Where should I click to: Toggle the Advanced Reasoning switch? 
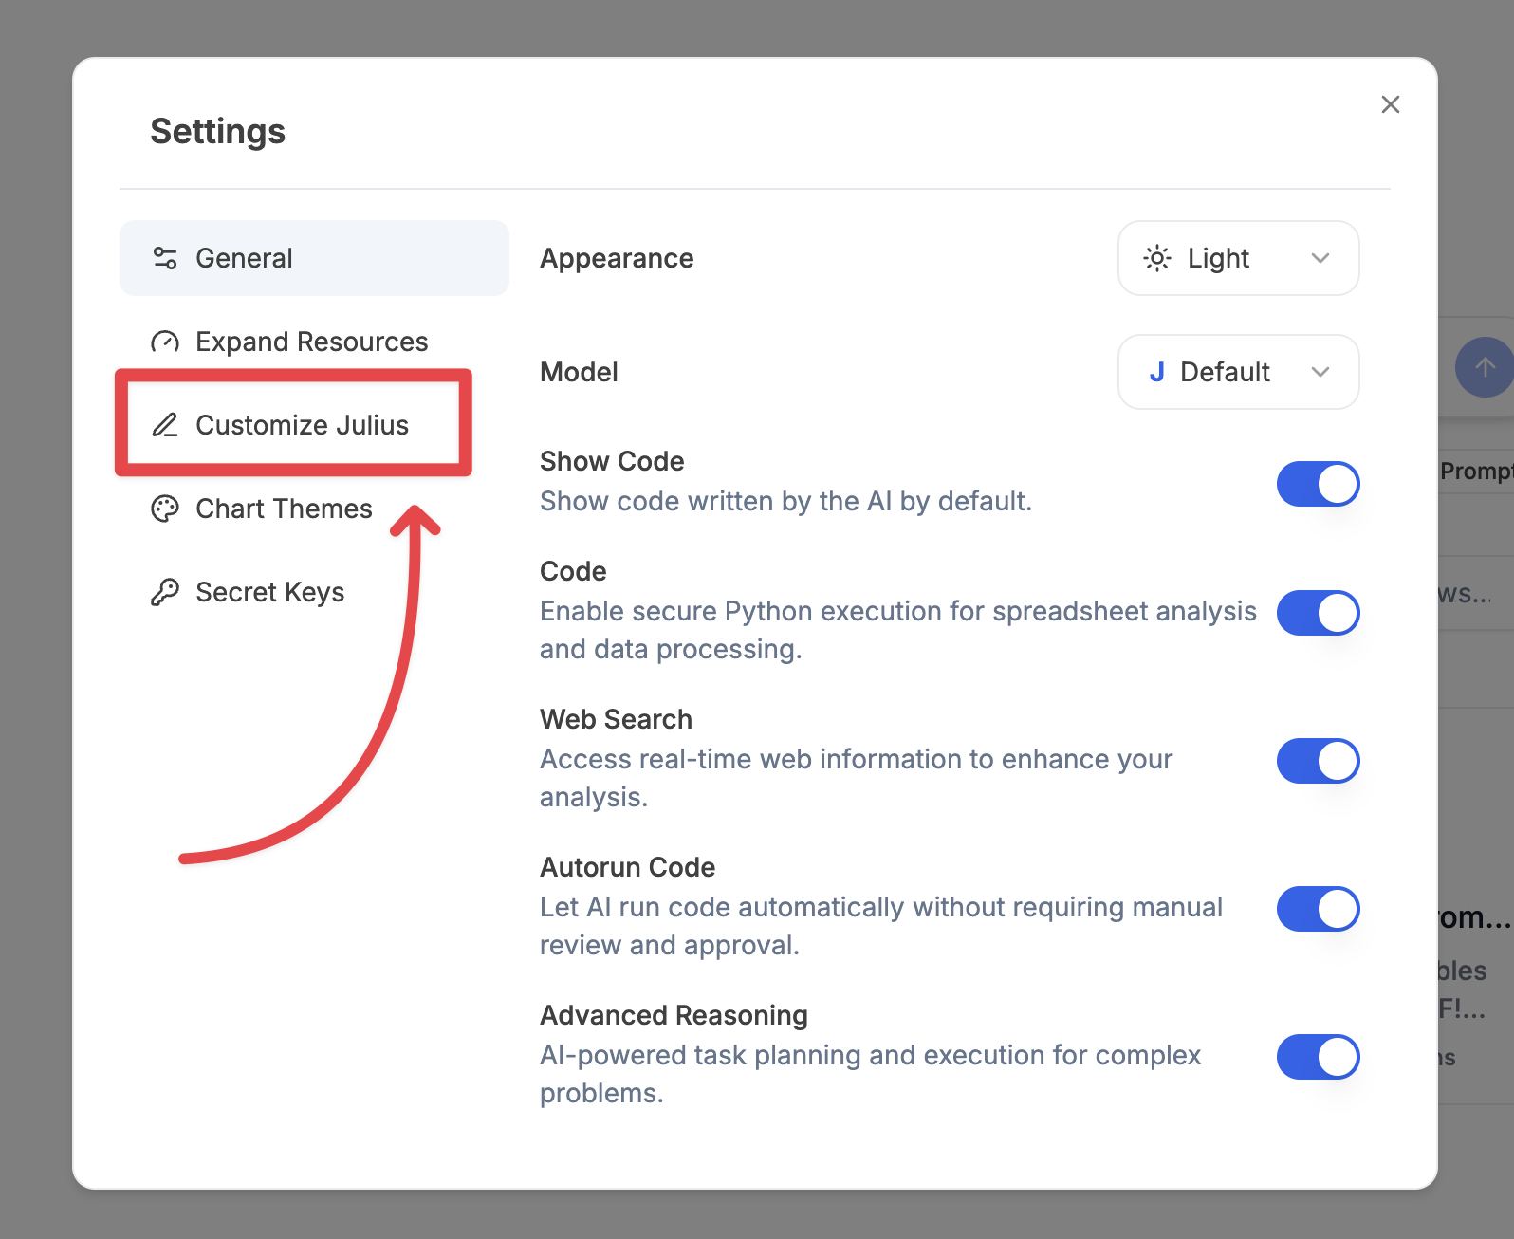pyautogui.click(x=1319, y=1057)
